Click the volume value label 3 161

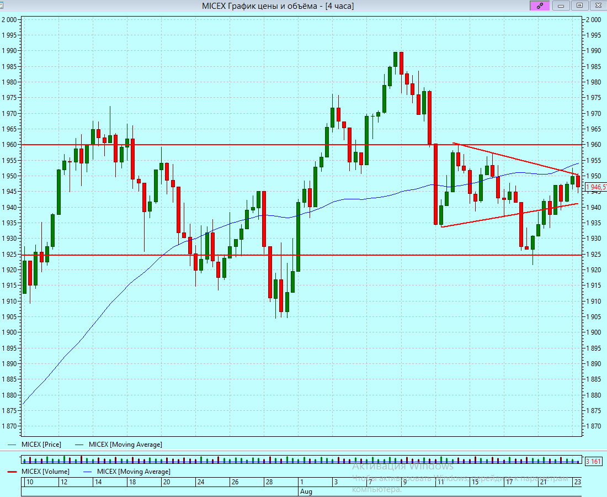[x=593, y=461]
